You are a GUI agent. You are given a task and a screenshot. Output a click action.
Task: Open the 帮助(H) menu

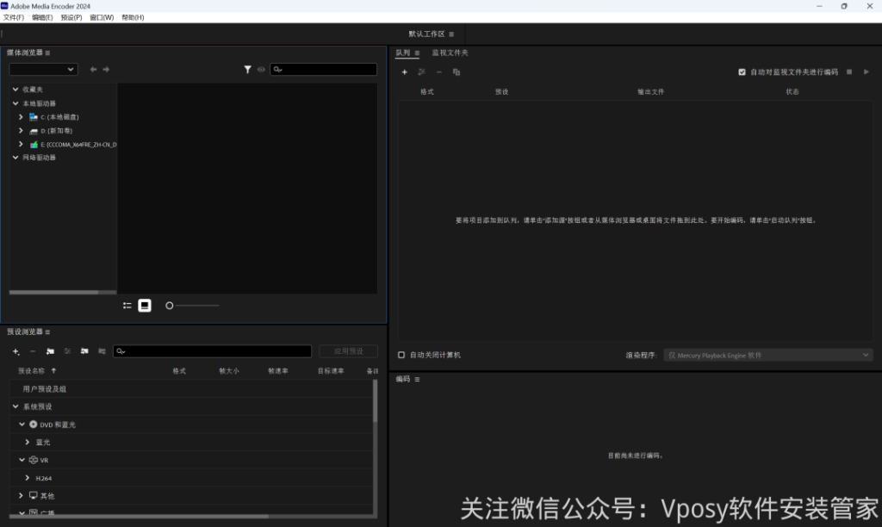tap(133, 17)
